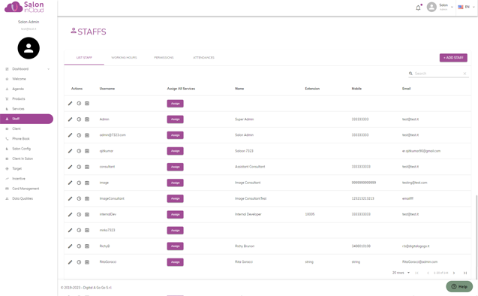Open Agenda from the sidebar
The width and height of the screenshot is (478, 296).
pos(18,89)
